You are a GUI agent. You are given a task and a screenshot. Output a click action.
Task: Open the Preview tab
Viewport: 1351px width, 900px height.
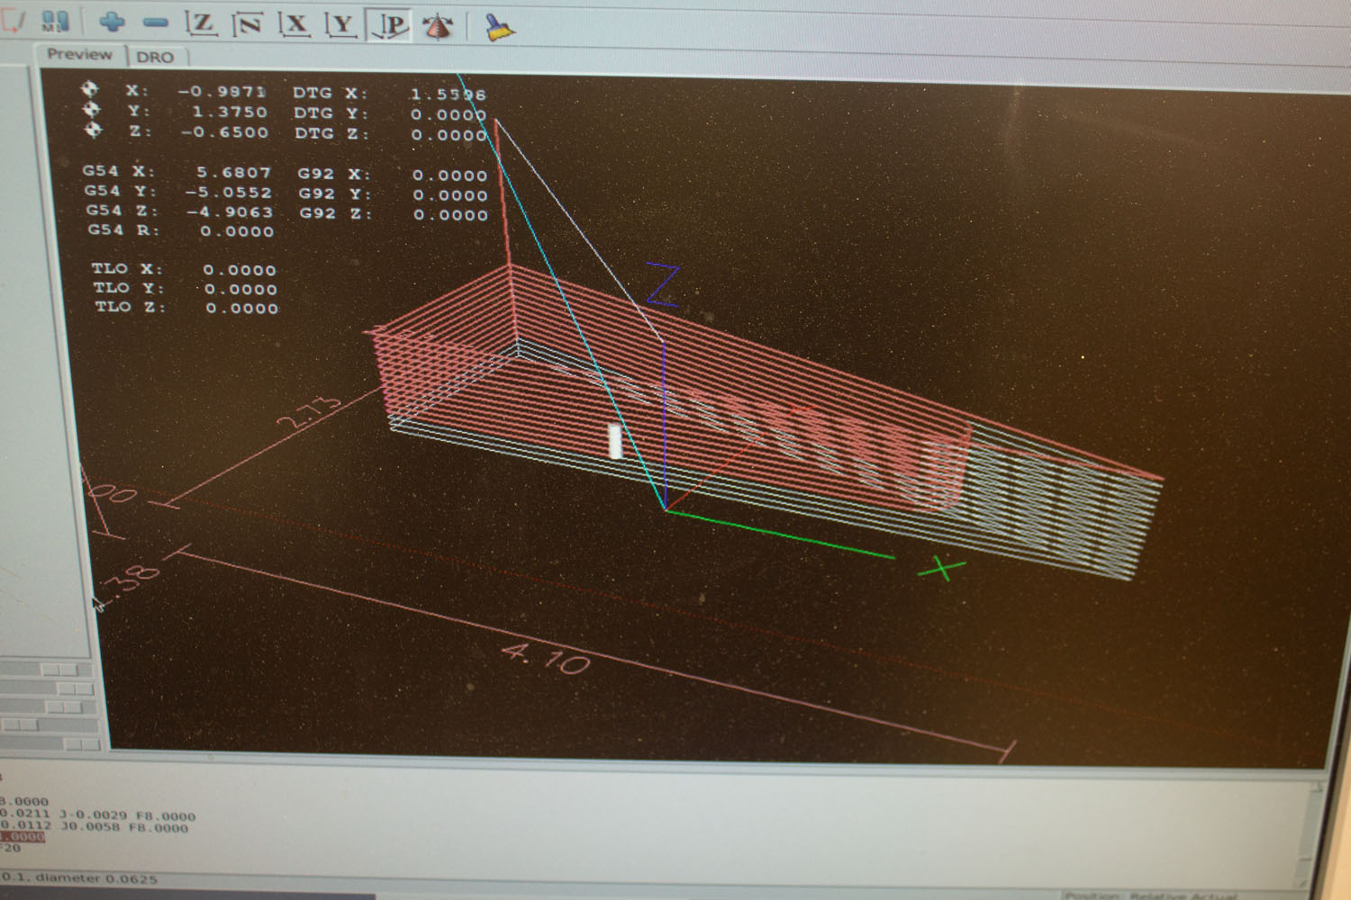tap(80, 55)
